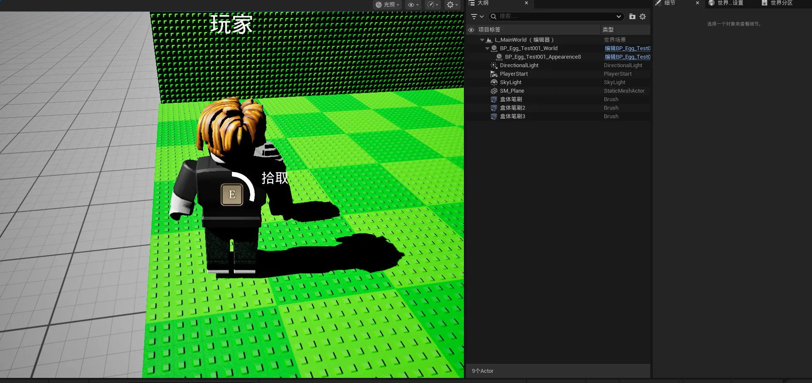
Task: Select the L_MainWorld world icon
Action: click(489, 40)
